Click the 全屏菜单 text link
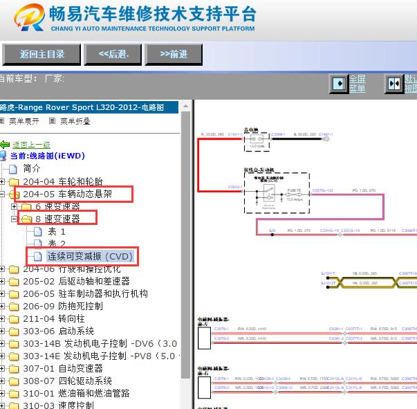Image resolution: width=417 pixels, height=409 pixels. point(357,84)
